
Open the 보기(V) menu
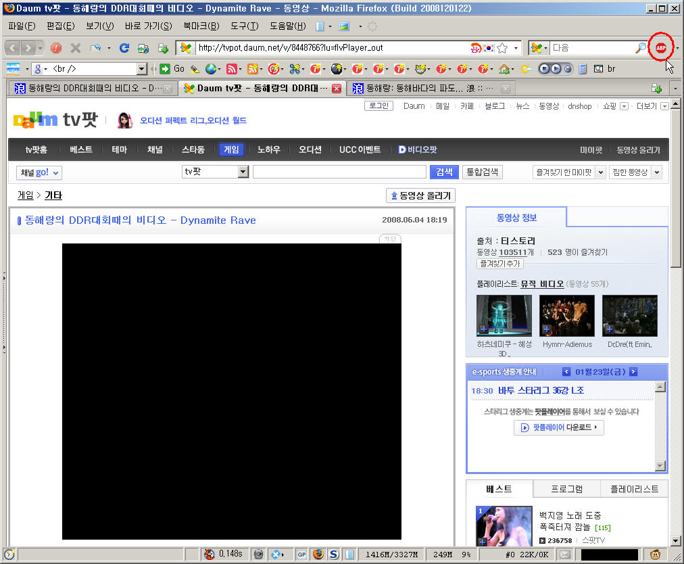point(100,26)
